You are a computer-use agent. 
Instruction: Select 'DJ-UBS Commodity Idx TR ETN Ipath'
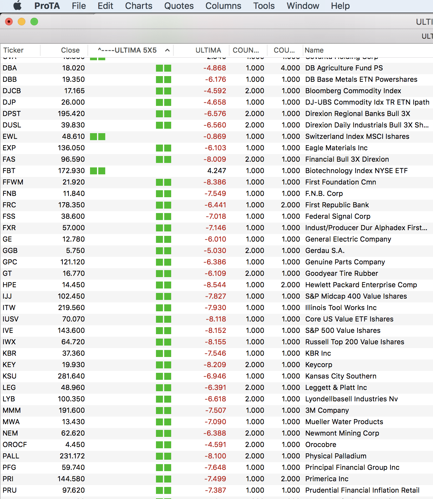click(x=367, y=102)
